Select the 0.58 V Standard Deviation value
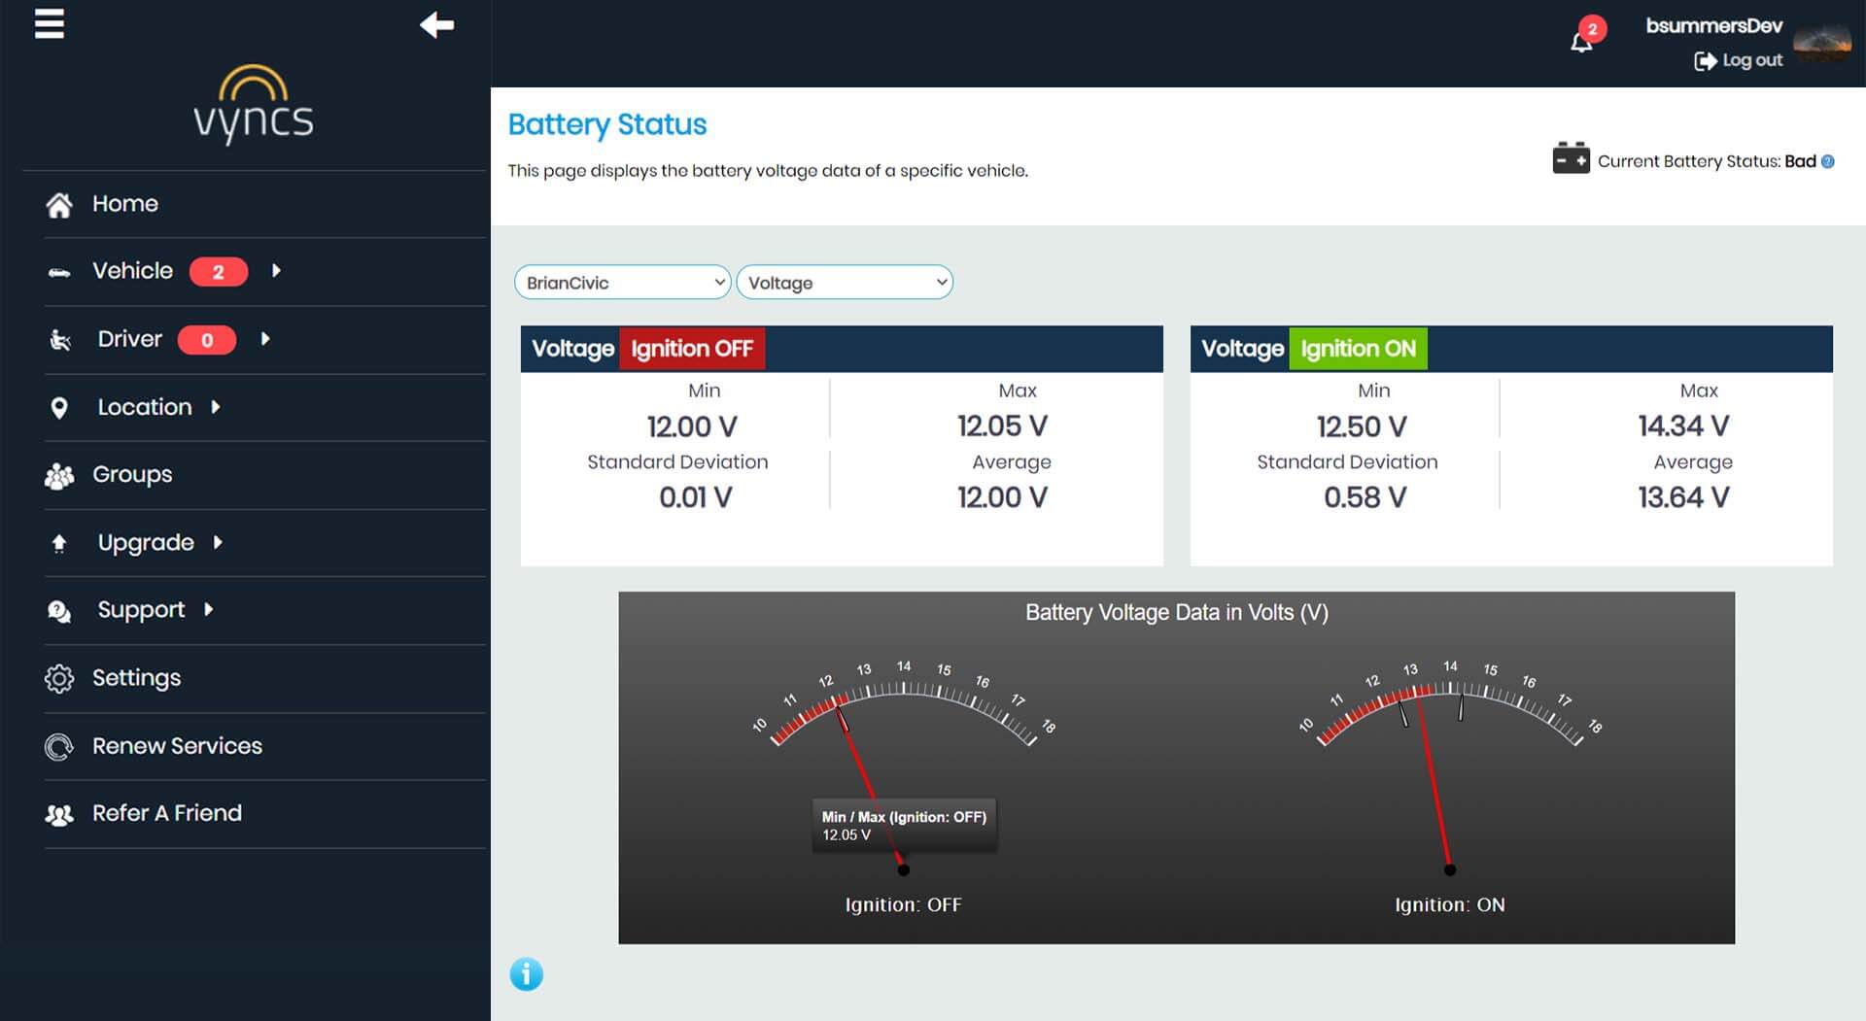The image size is (1866, 1021). [1365, 497]
